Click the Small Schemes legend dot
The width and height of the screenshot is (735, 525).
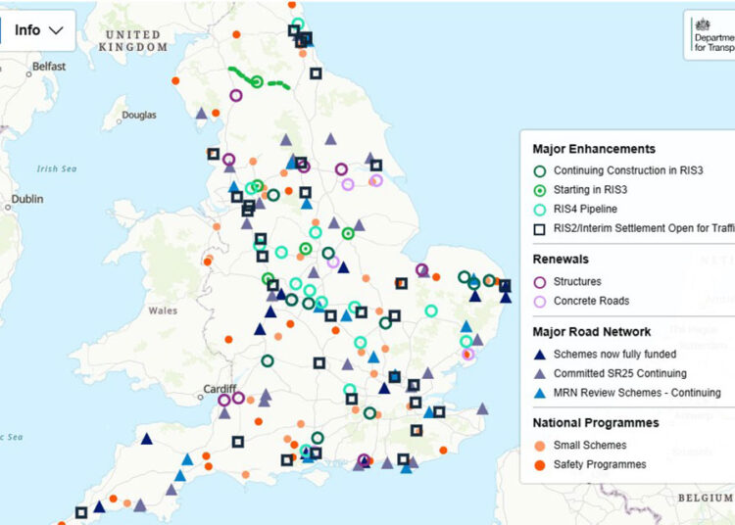click(x=540, y=446)
